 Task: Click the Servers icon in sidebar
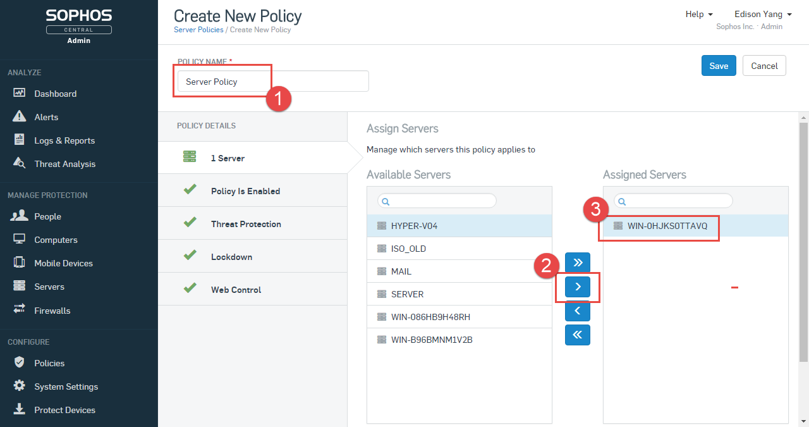pyautogui.click(x=19, y=286)
